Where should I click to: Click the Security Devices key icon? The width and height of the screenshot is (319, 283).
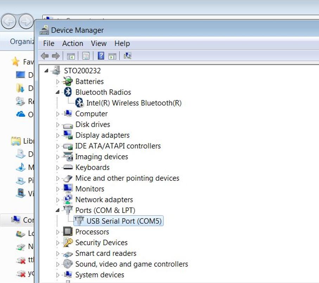coord(68,242)
